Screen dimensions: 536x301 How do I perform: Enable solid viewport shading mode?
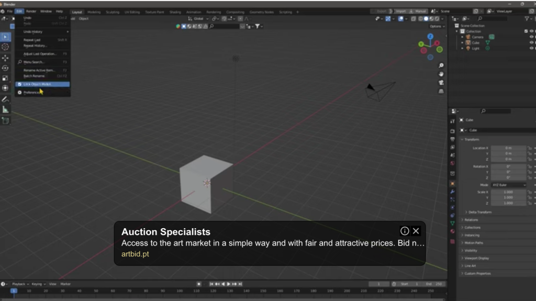[426, 19]
